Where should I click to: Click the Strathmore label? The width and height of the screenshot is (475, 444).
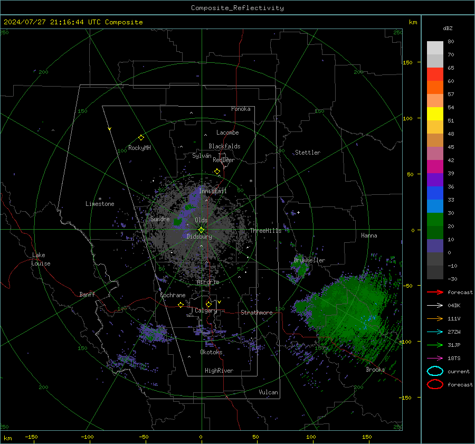[x=256, y=313]
